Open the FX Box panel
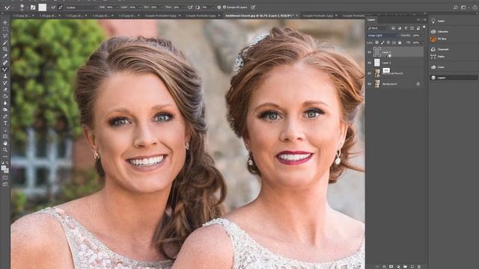Image resolution: width=479 pixels, height=269 pixels. pos(439,39)
